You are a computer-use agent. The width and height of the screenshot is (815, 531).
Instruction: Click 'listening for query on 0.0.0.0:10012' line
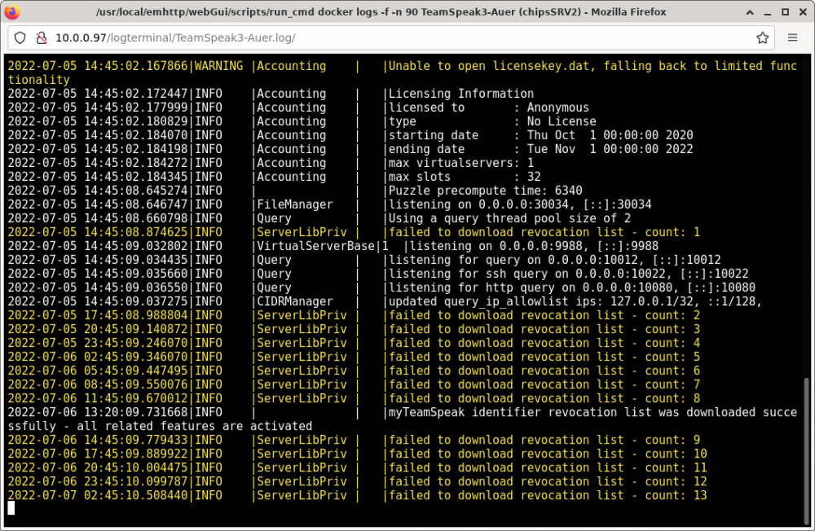(364, 260)
